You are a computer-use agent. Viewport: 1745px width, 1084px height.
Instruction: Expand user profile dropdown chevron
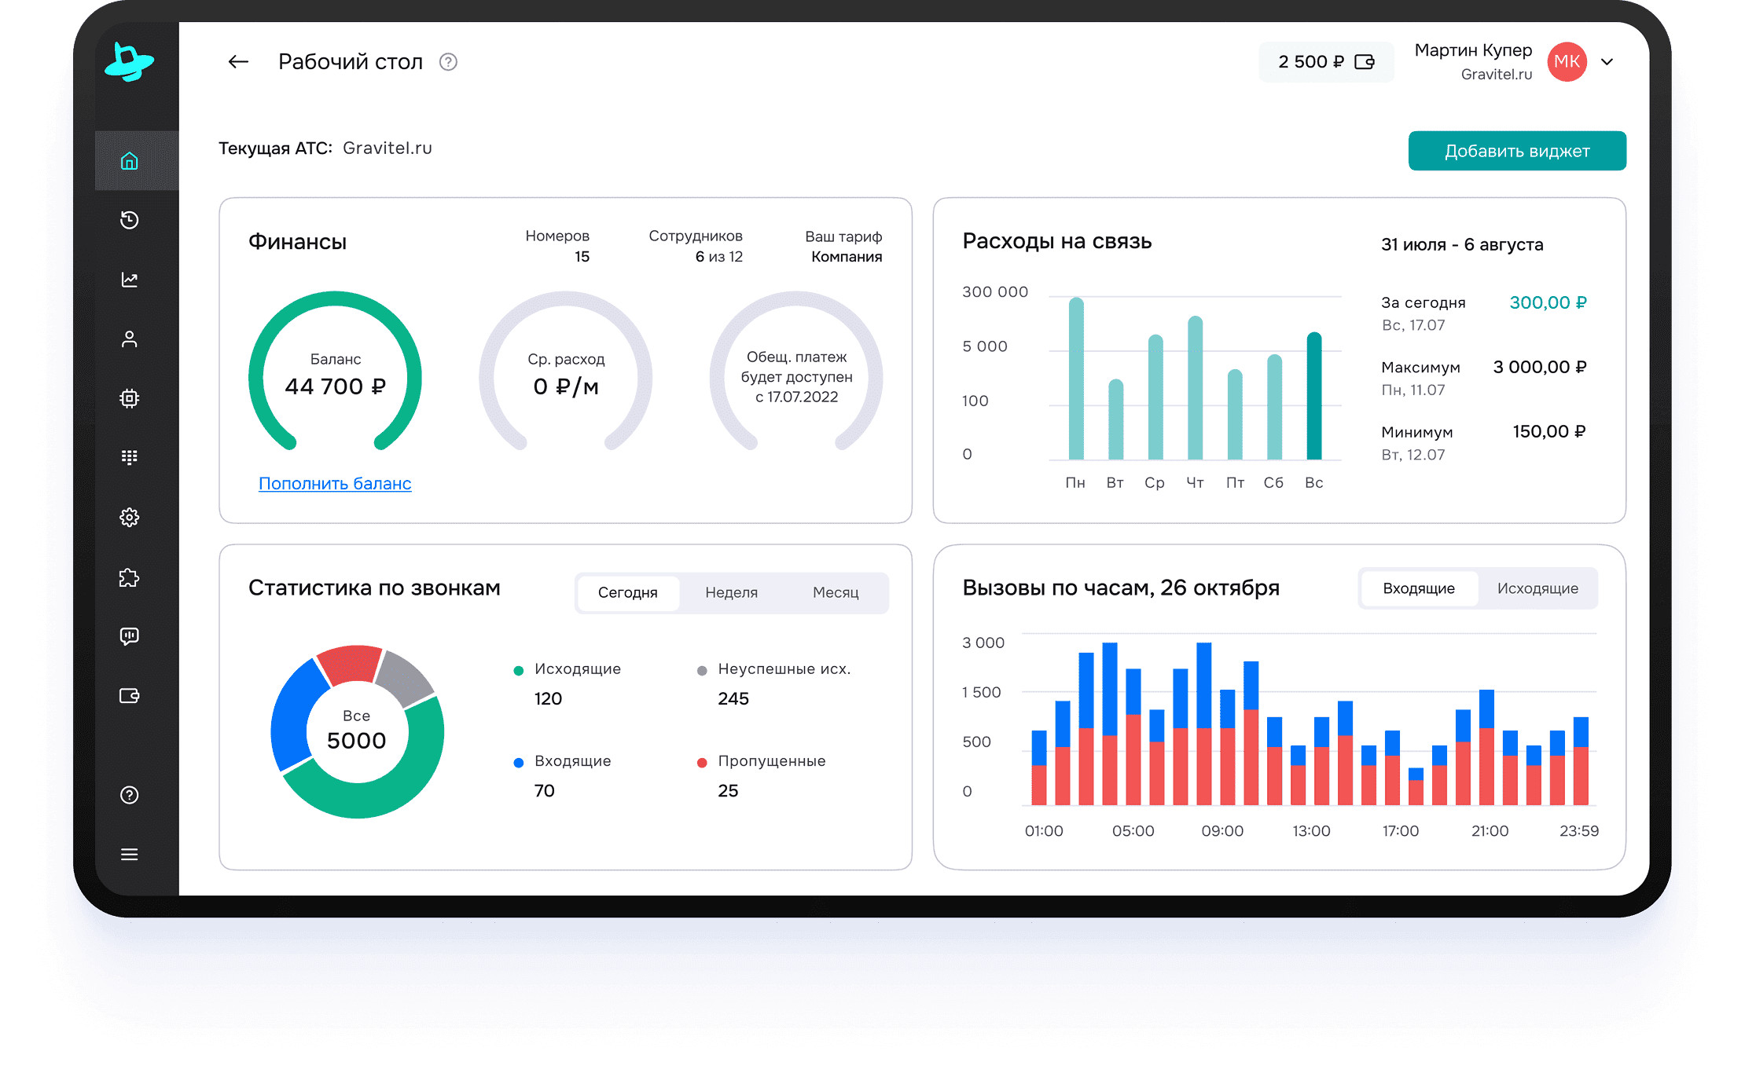coord(1607,62)
